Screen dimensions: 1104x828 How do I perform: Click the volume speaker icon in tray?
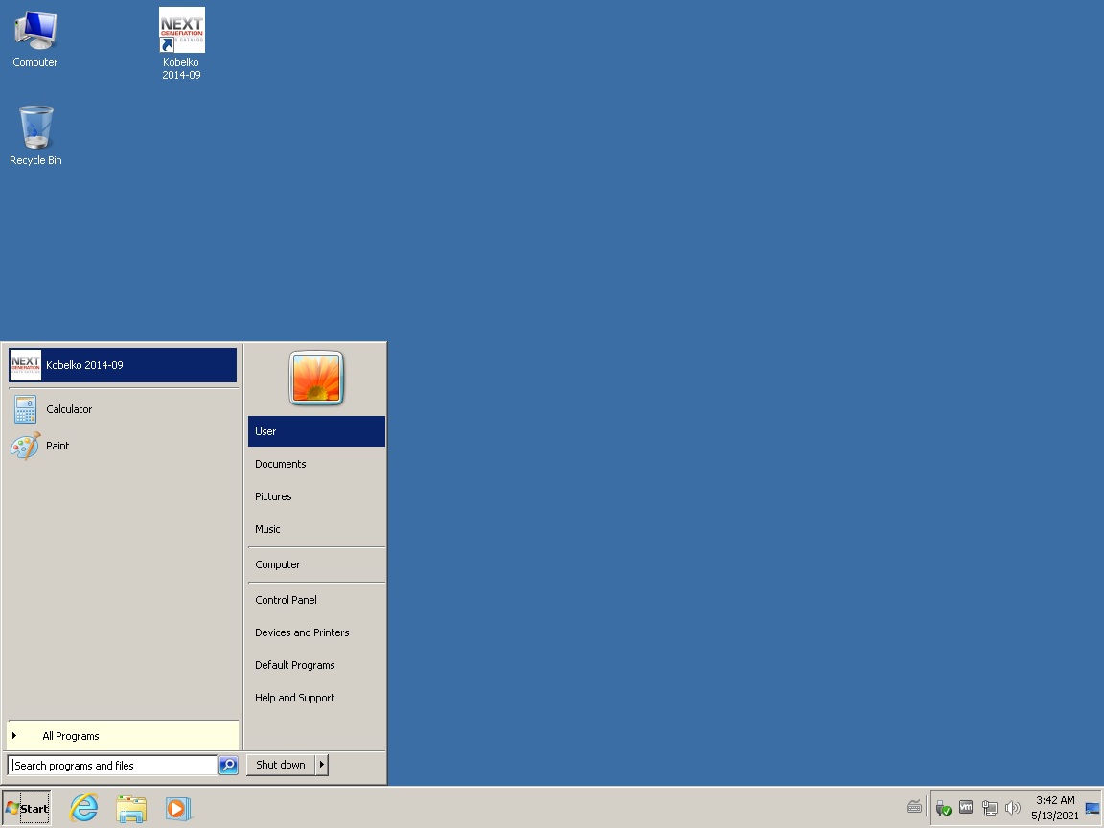click(x=1012, y=808)
